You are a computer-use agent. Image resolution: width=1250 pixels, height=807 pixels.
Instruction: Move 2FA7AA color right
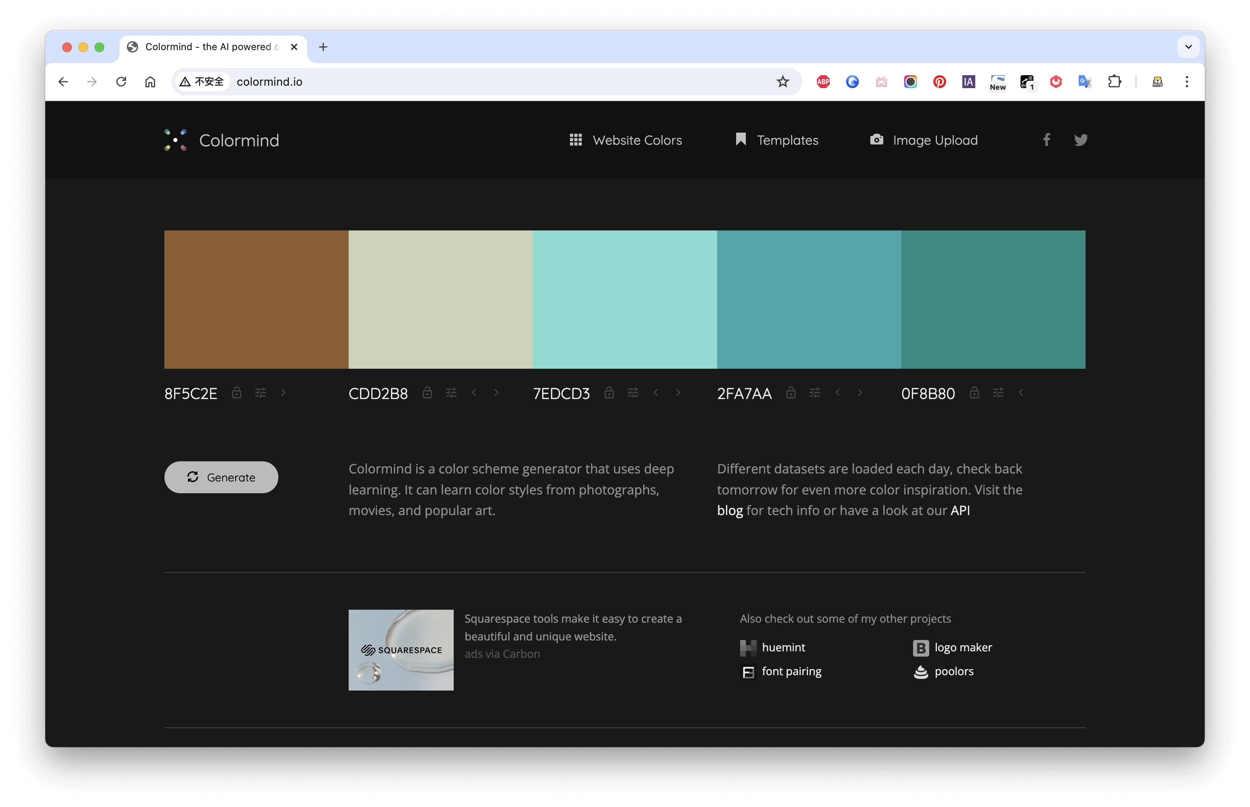click(x=860, y=393)
